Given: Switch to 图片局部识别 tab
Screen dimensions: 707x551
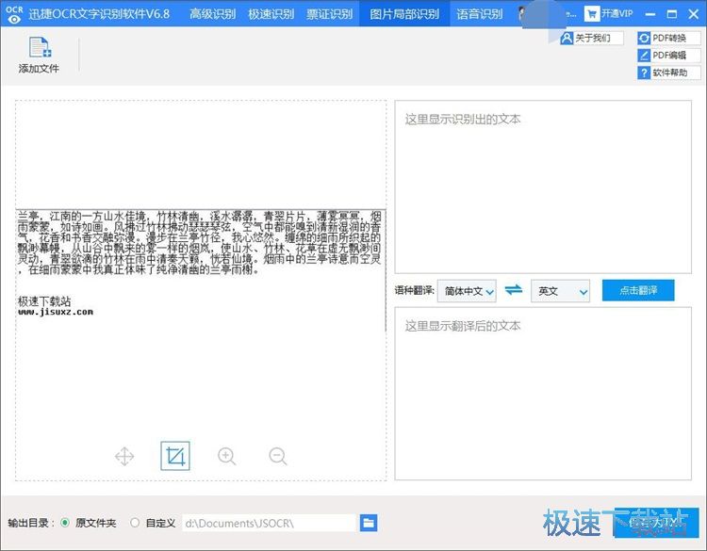Looking at the screenshot, I should tap(404, 14).
